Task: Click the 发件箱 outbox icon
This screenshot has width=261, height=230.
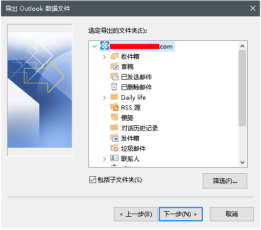Action: pos(114,137)
